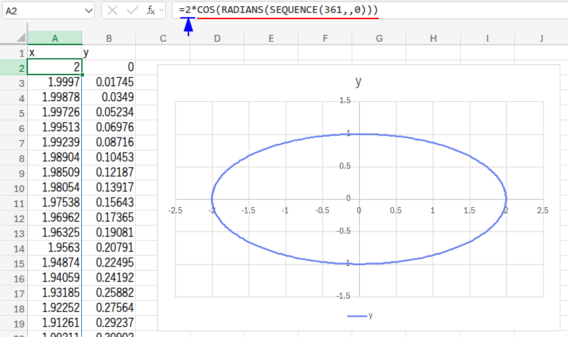568x337 pixels.
Task: Click horizontal axis label 2.5
Action: (542, 211)
